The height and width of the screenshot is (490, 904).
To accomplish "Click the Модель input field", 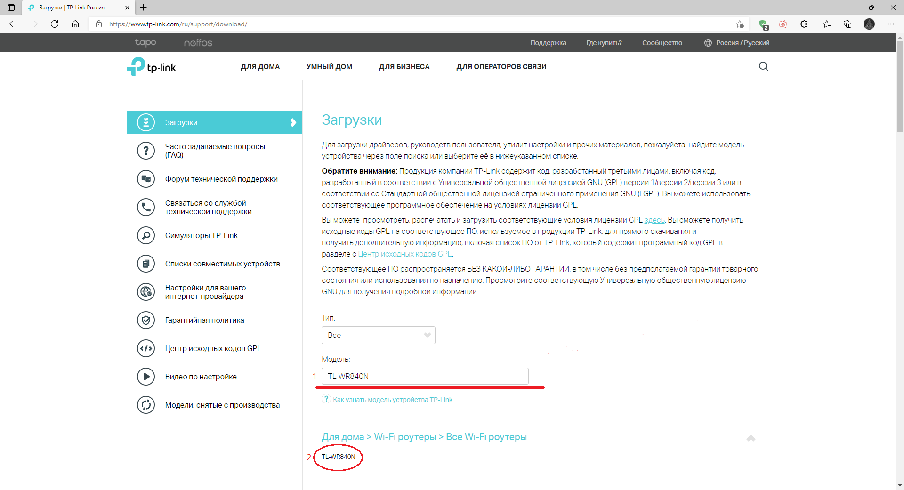I will pos(425,376).
